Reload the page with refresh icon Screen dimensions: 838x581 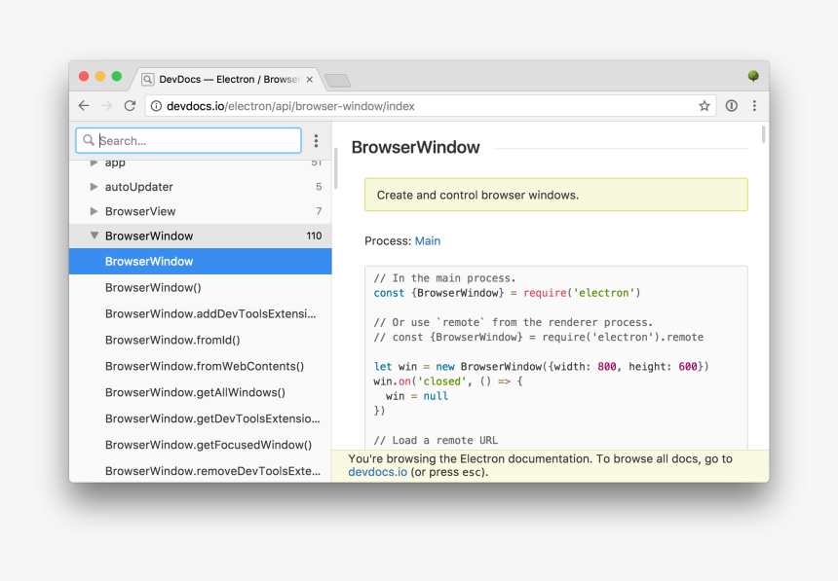pyautogui.click(x=130, y=106)
